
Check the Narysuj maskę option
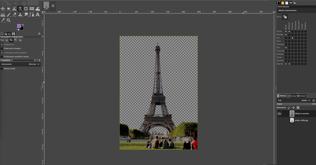2,69
